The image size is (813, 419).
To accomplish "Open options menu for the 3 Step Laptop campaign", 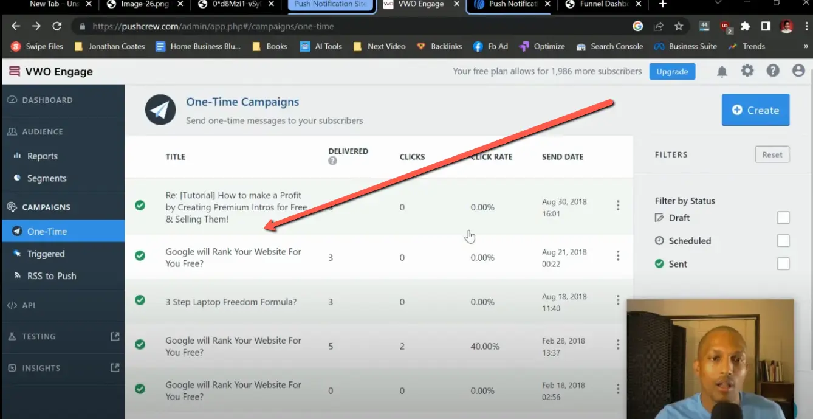I will pos(618,300).
